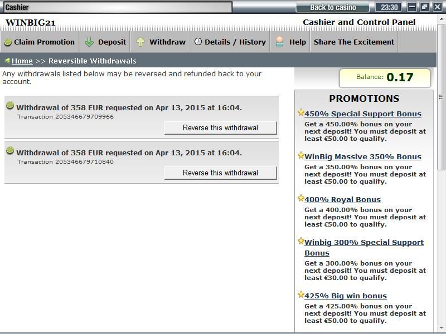Click the Cashier and Control Panel heading
This screenshot has width=446, height=334.
[359, 22]
